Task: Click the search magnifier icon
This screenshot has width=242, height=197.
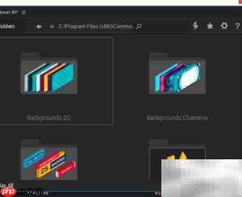Action: (x=139, y=26)
